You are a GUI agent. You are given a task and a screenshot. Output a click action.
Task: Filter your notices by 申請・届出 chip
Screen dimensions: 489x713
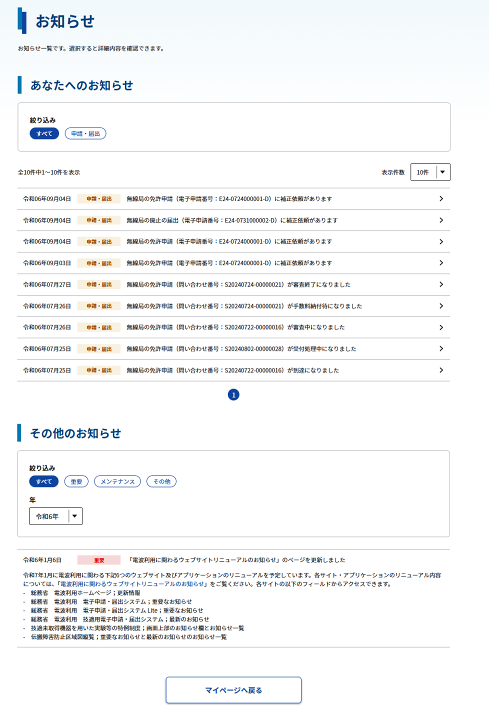click(85, 134)
